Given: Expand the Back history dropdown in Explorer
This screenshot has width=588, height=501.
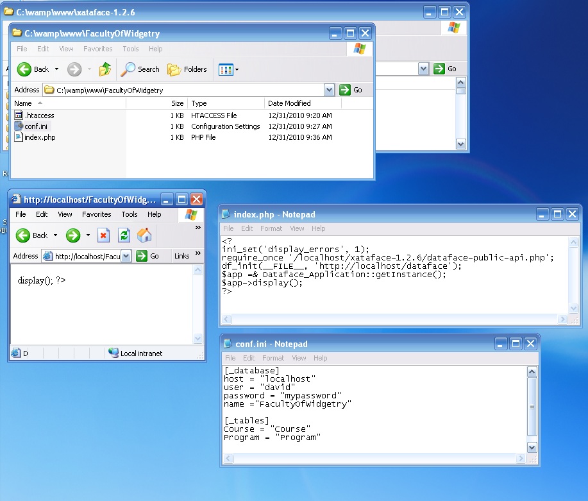Looking at the screenshot, I should [x=56, y=69].
